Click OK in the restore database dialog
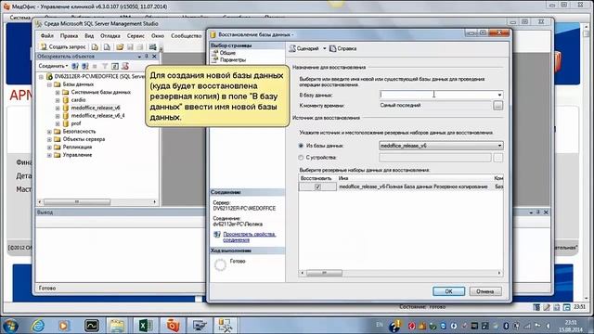The height and width of the screenshot is (334, 594). [x=448, y=291]
